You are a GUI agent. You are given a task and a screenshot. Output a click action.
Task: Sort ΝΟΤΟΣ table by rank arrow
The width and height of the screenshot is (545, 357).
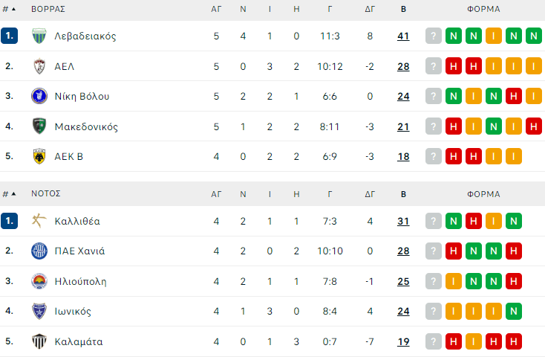click(x=13, y=194)
